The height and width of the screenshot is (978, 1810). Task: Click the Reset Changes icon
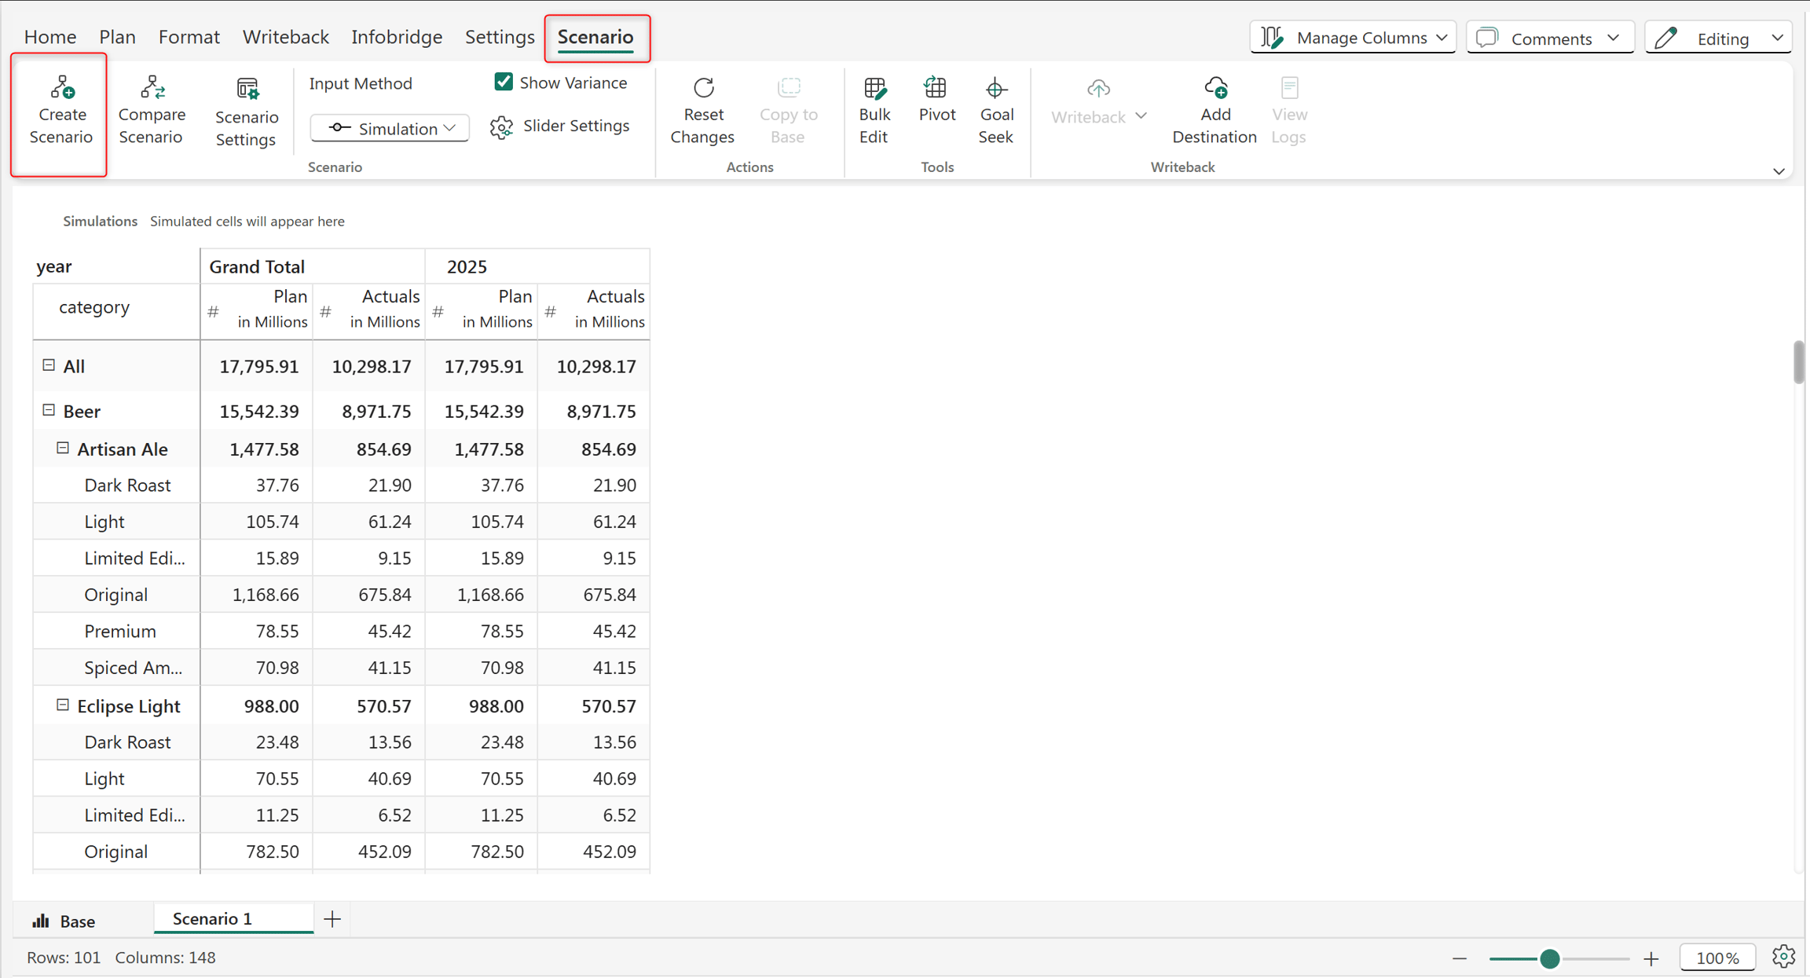point(703,87)
